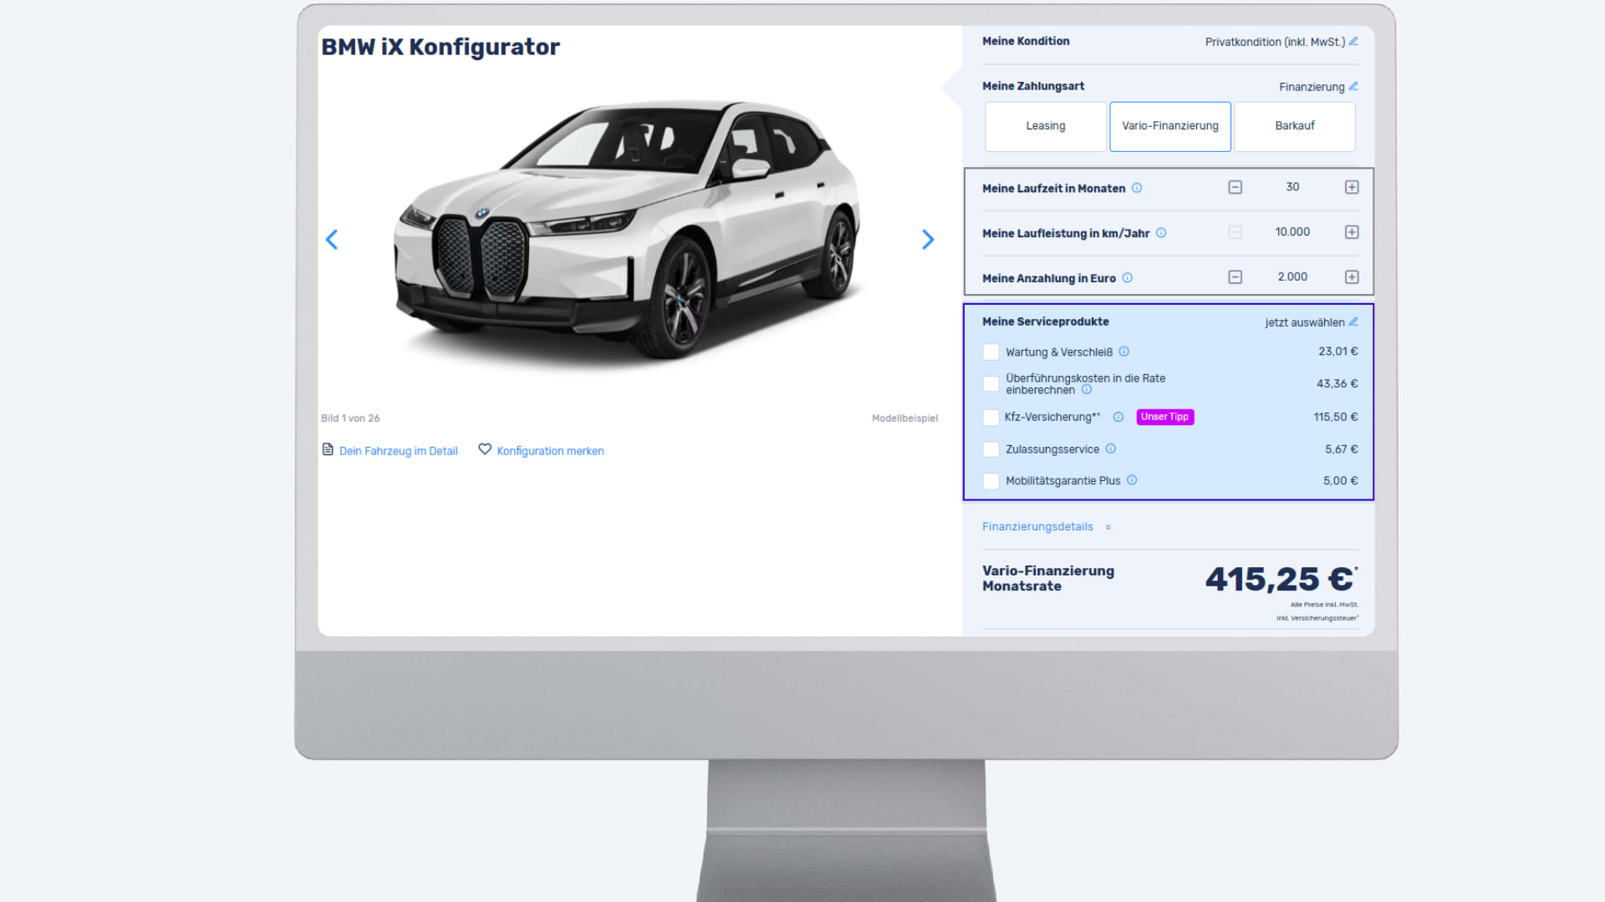Click the Unser Tipp badge
Screen dimensions: 1605x902
(1165, 417)
